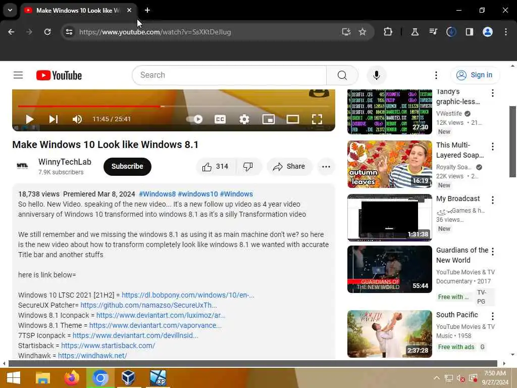
Task: Open the Guardians of the New World thumbnail
Action: point(389,269)
